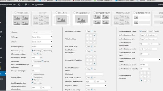
Task: Click the Max number of image columns field
Action: pos(36,66)
